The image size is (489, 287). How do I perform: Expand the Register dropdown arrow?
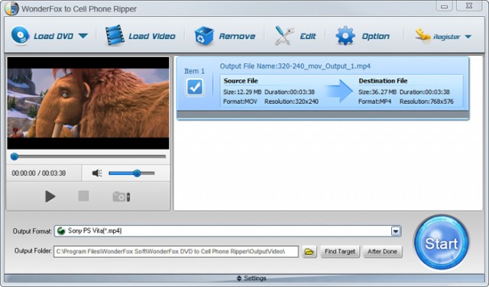pos(468,37)
